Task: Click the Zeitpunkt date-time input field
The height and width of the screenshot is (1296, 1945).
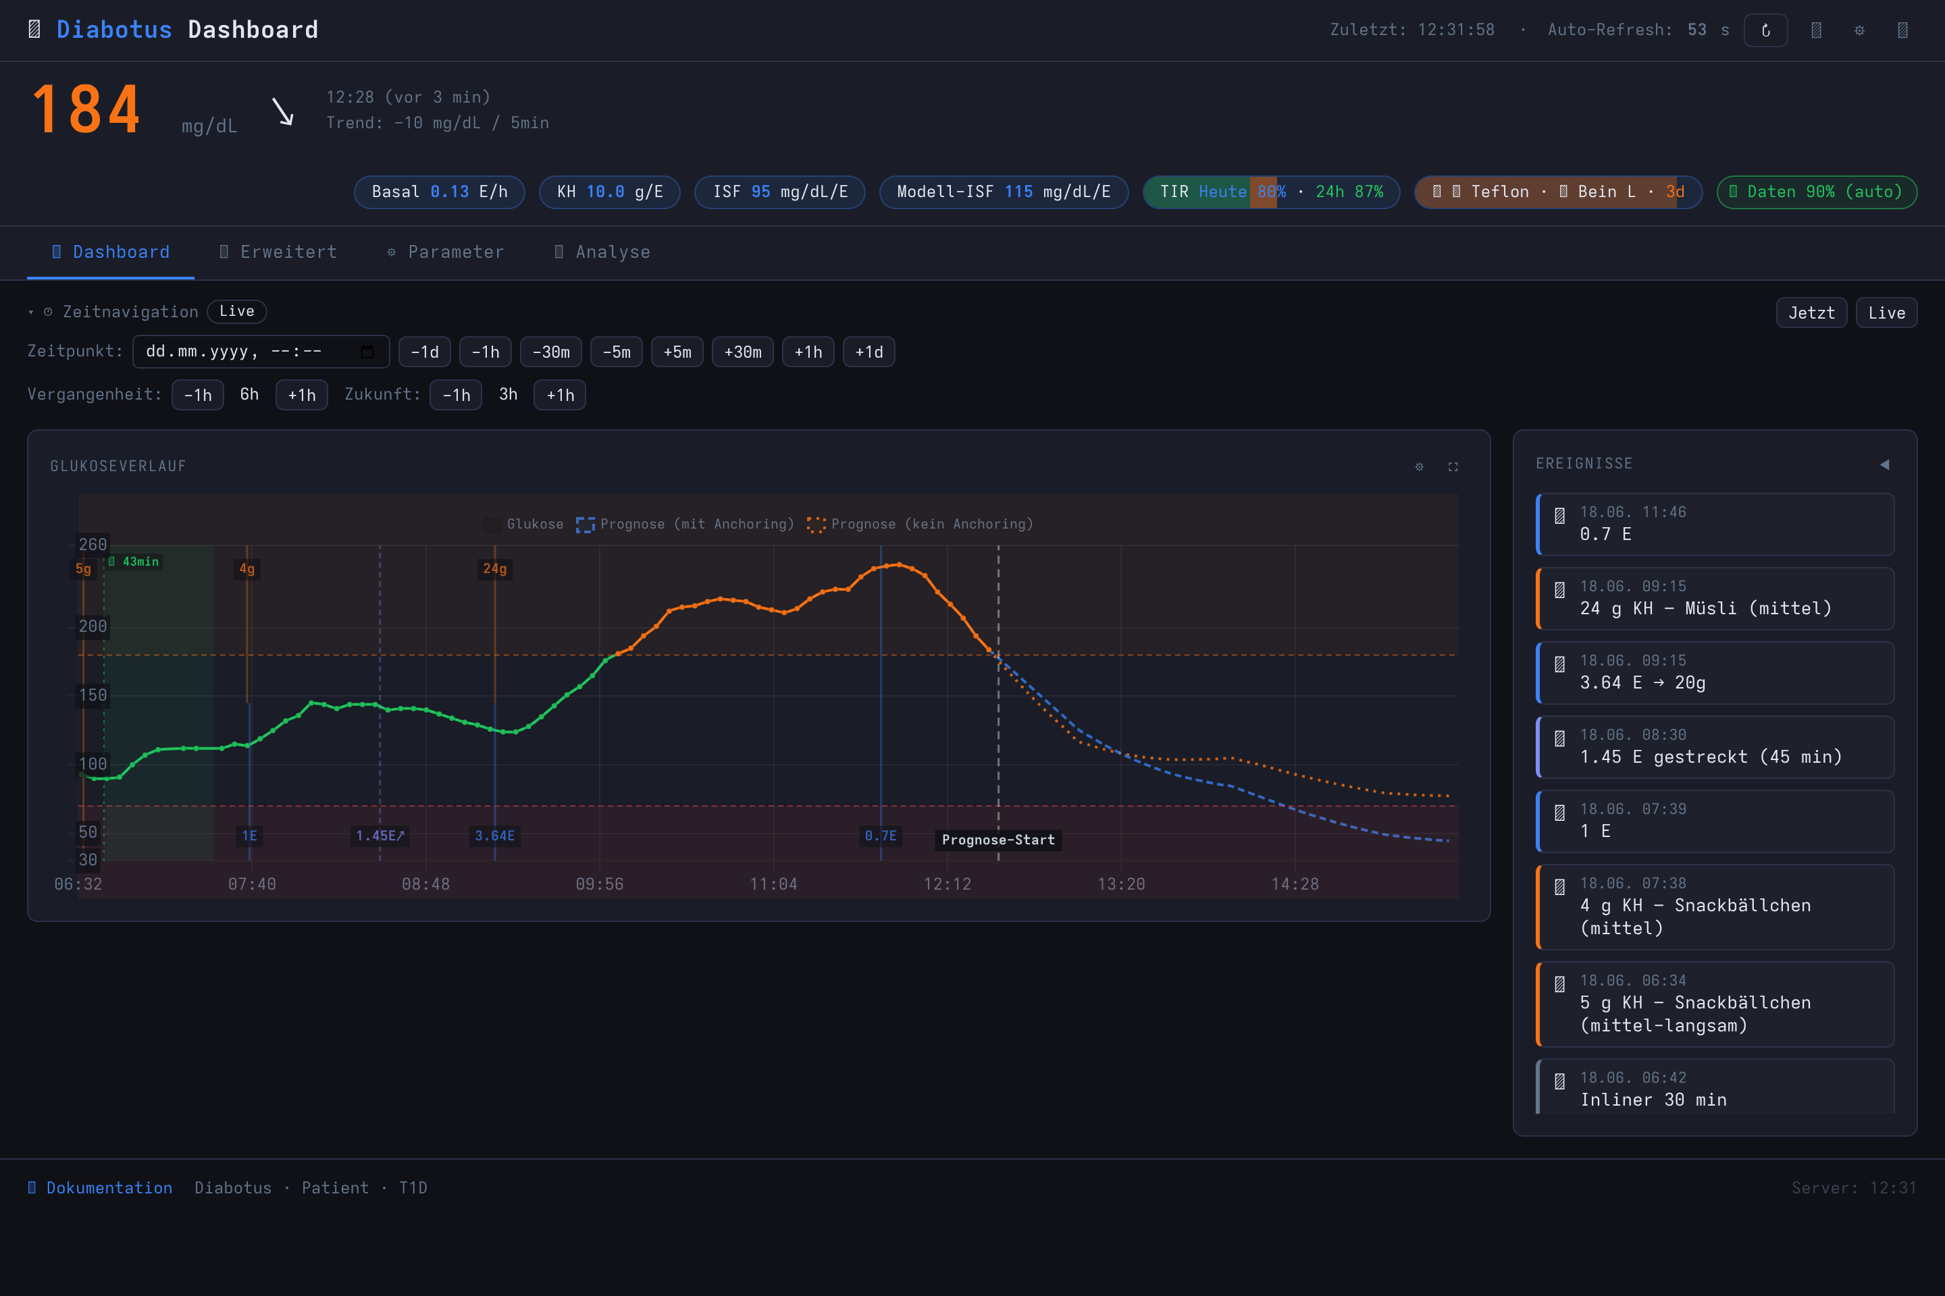Action: pyautogui.click(x=261, y=352)
